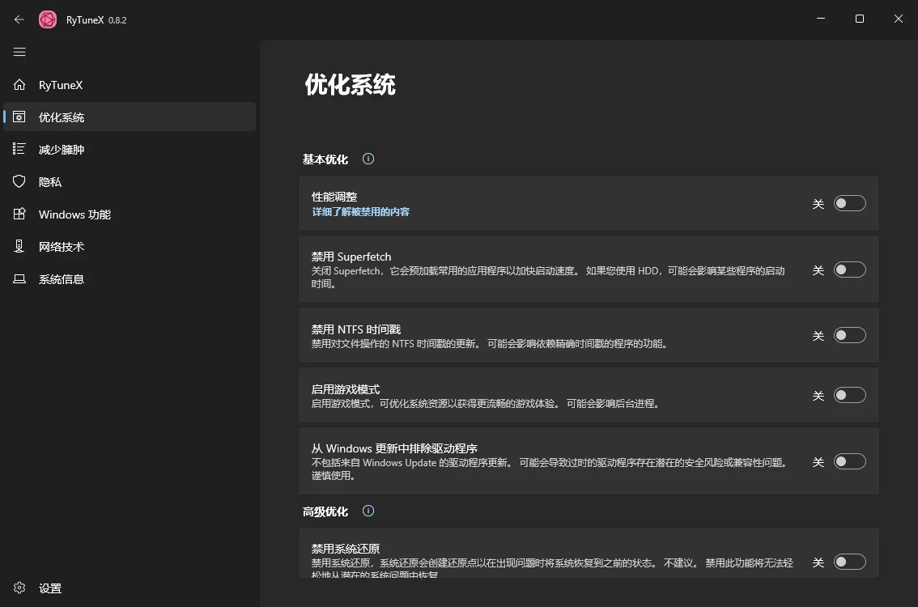This screenshot has width=918, height=607.
Task: Enable the 性能调整 toggle
Action: click(849, 203)
